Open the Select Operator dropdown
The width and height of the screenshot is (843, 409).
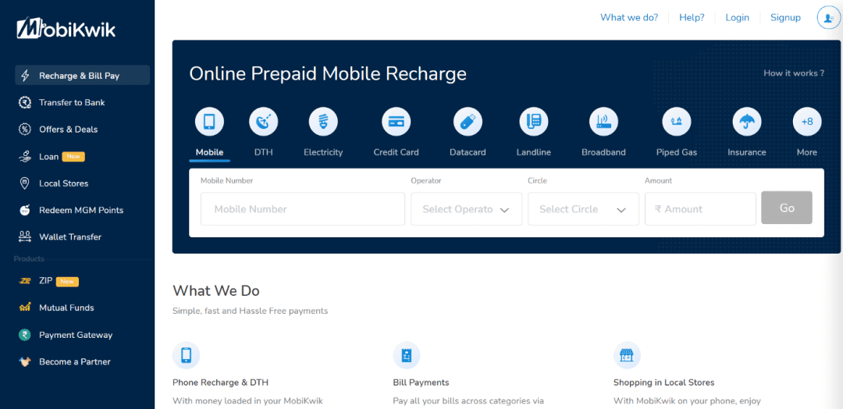(466, 209)
